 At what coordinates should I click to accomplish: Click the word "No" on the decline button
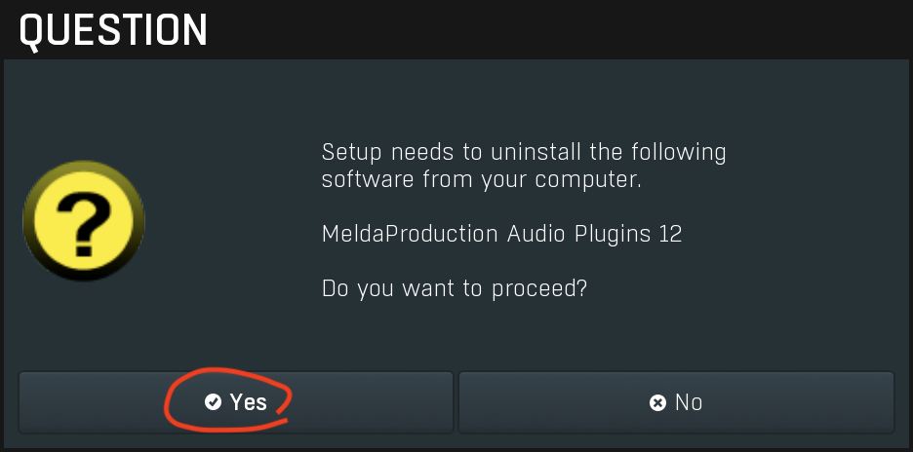[689, 402]
